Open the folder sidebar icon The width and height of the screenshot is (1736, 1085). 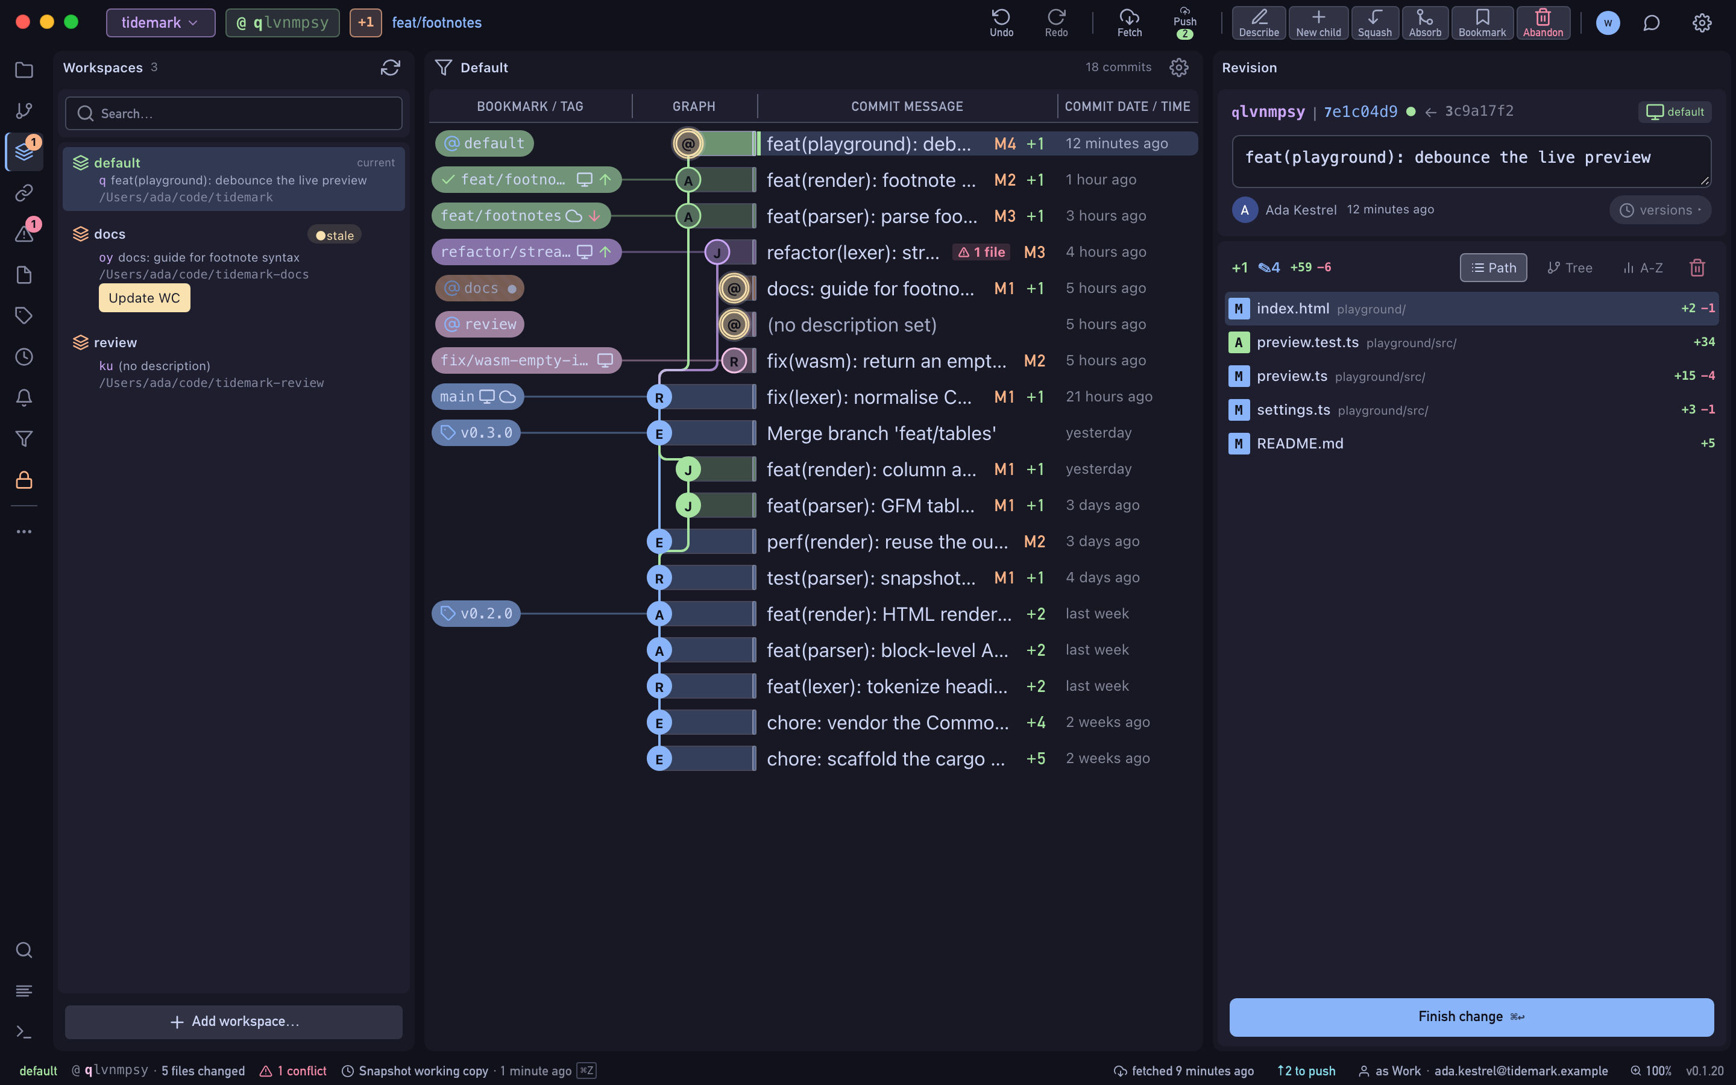pos(24,69)
